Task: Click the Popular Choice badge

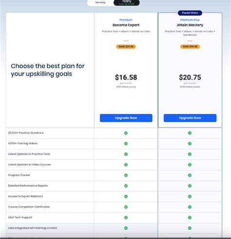Action: pos(190,13)
